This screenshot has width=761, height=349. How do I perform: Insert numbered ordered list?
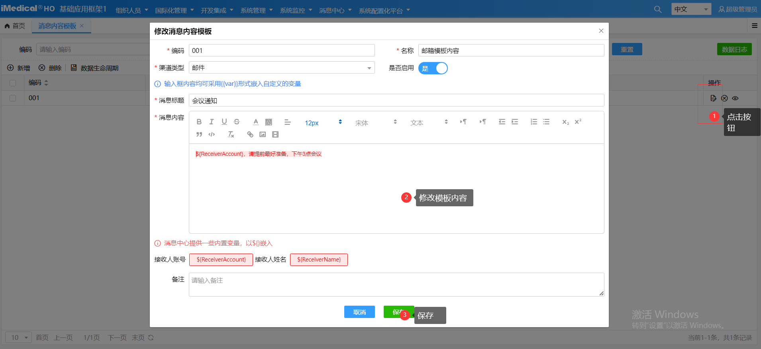pyautogui.click(x=534, y=122)
